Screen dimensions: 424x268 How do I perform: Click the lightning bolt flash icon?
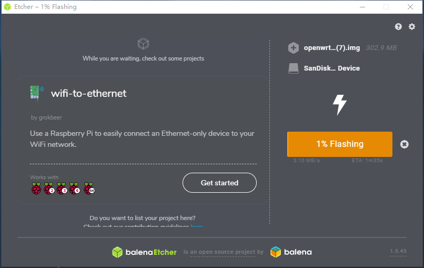pos(340,105)
